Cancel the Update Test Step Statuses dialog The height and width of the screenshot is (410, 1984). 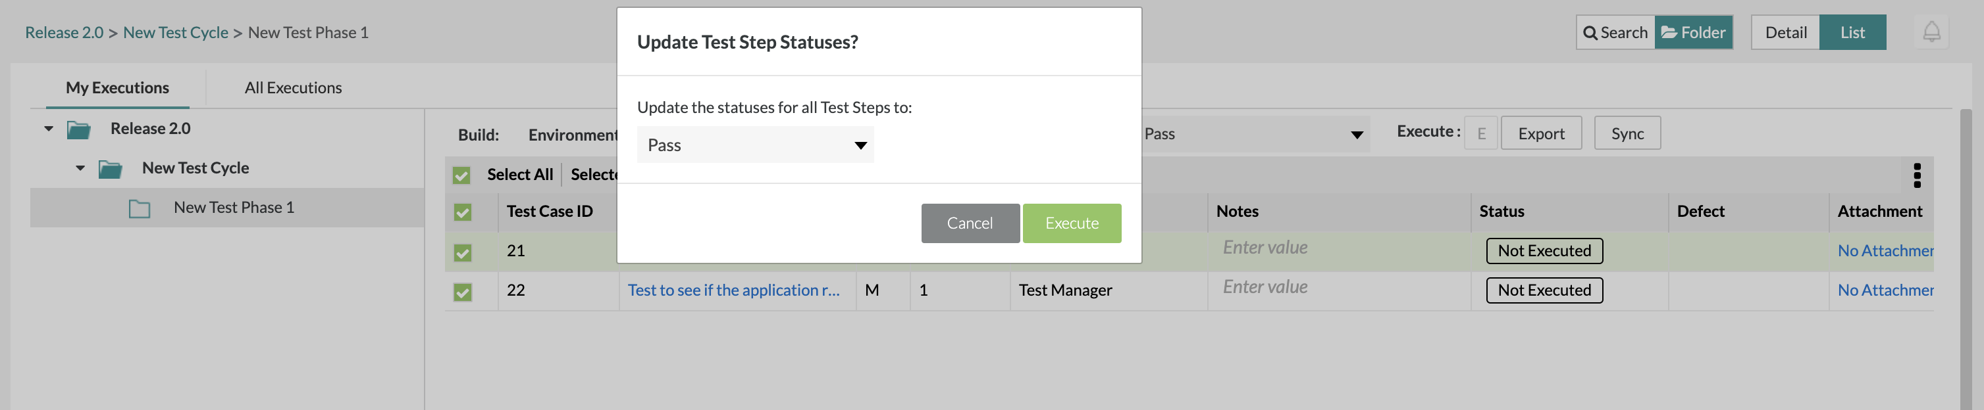click(970, 223)
